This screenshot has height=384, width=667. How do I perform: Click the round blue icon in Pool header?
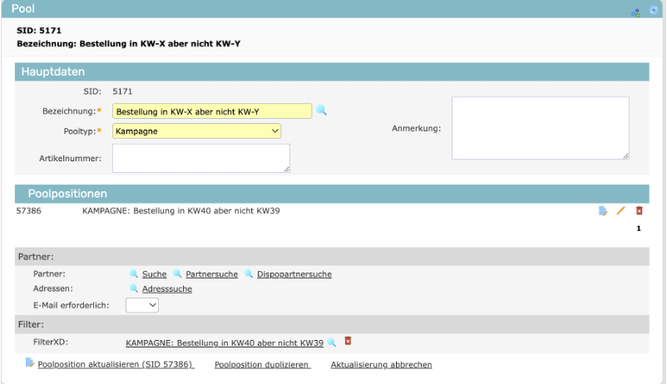(x=654, y=12)
